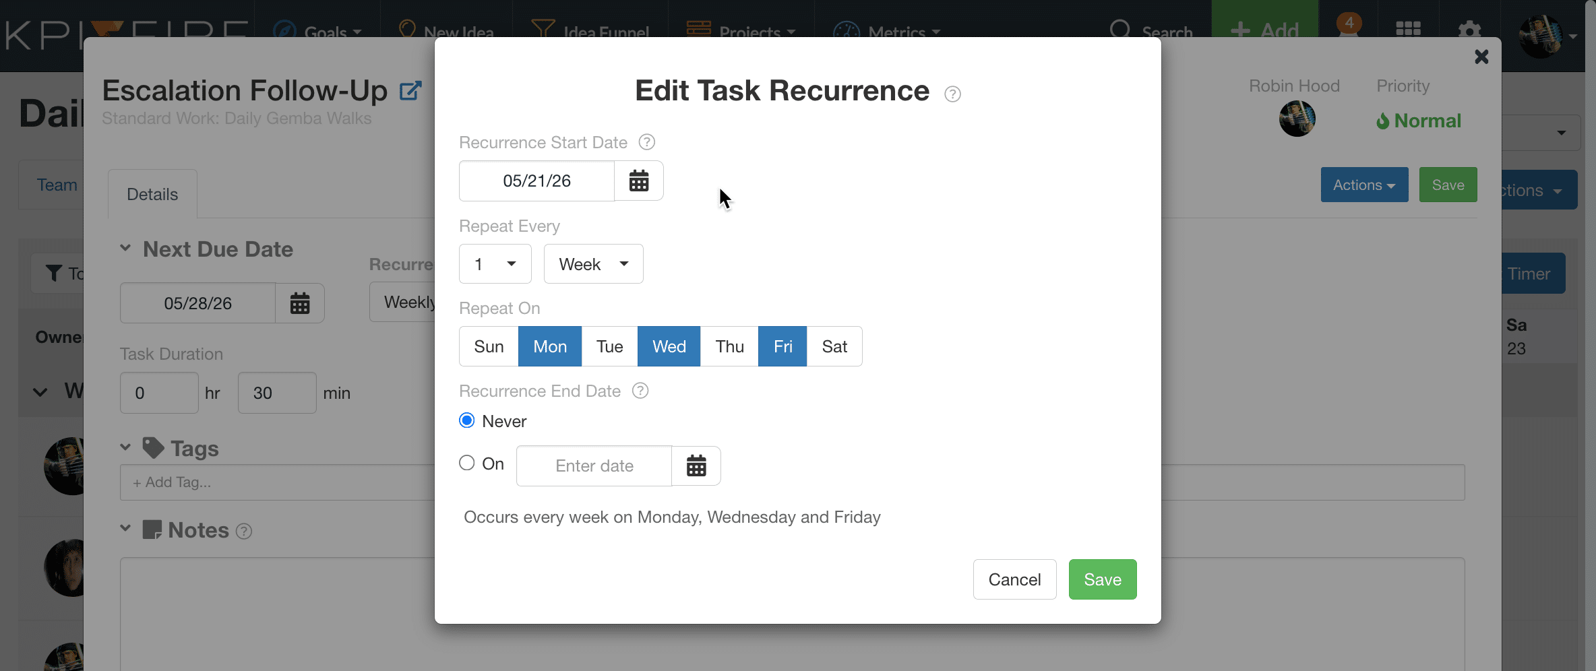Screen dimensions: 1596x671
Task: Open the Repeat Every number dropdown
Action: (x=495, y=264)
